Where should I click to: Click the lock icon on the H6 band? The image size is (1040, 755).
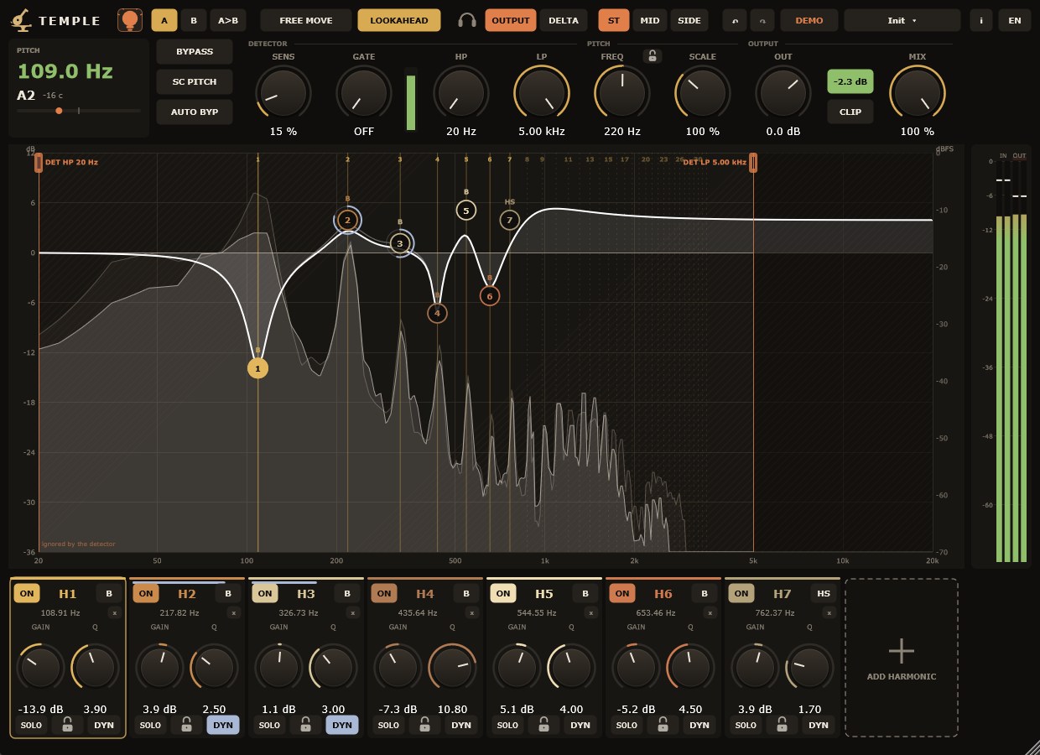(x=663, y=725)
